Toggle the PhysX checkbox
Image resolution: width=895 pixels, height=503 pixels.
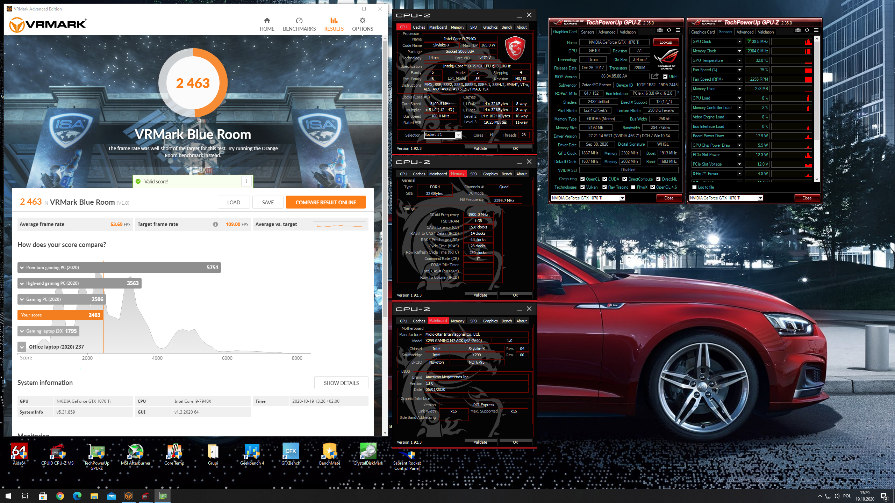click(633, 187)
